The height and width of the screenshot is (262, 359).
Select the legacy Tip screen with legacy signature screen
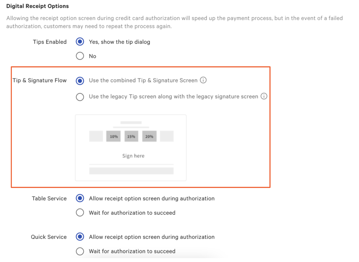80,97
